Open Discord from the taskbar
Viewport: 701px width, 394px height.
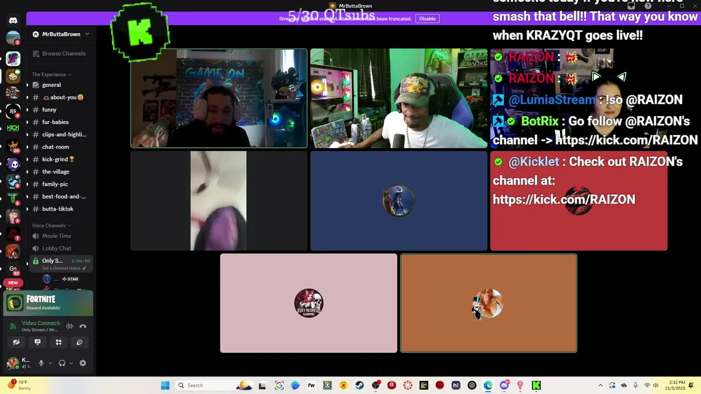[504, 385]
